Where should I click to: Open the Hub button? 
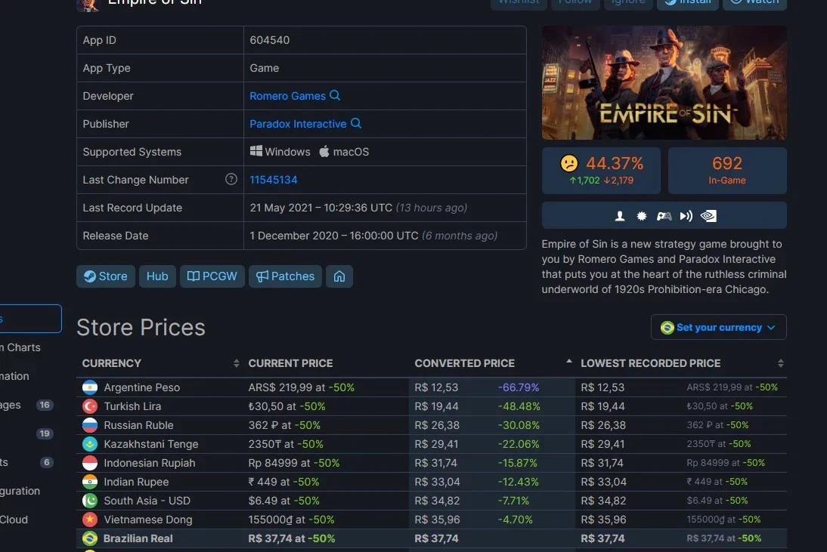click(x=157, y=276)
